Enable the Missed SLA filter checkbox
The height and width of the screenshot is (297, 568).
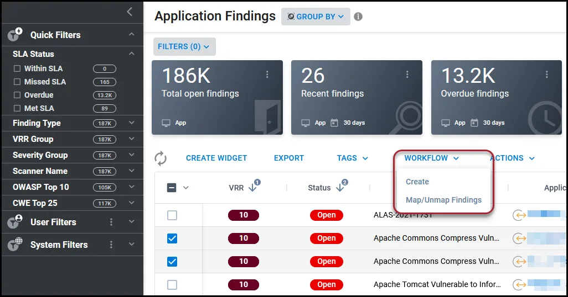coord(17,82)
